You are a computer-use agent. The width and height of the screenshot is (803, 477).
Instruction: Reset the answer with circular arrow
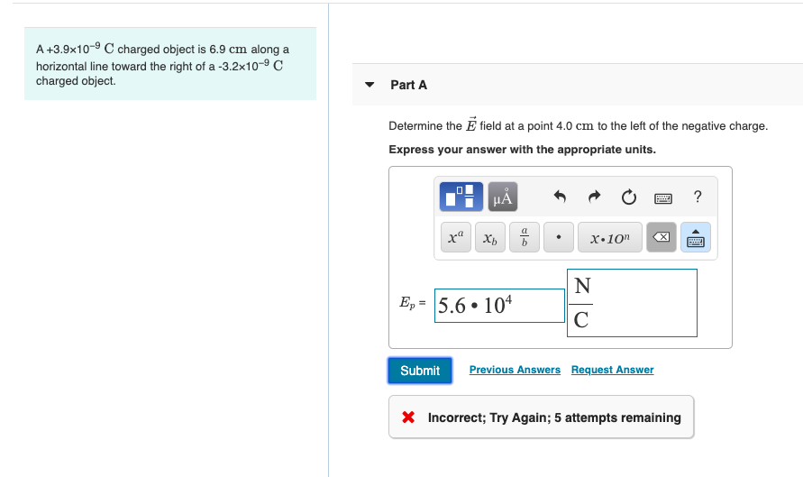[629, 197]
